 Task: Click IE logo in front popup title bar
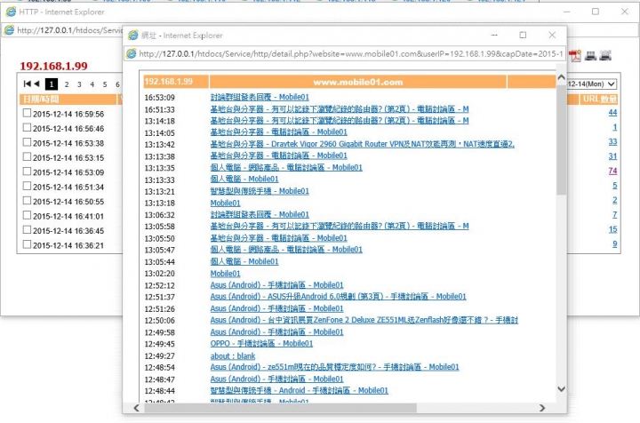(x=133, y=36)
